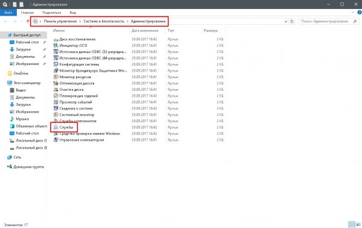Go up one folder level
362x228 pixels.
pyautogui.click(x=28, y=21)
